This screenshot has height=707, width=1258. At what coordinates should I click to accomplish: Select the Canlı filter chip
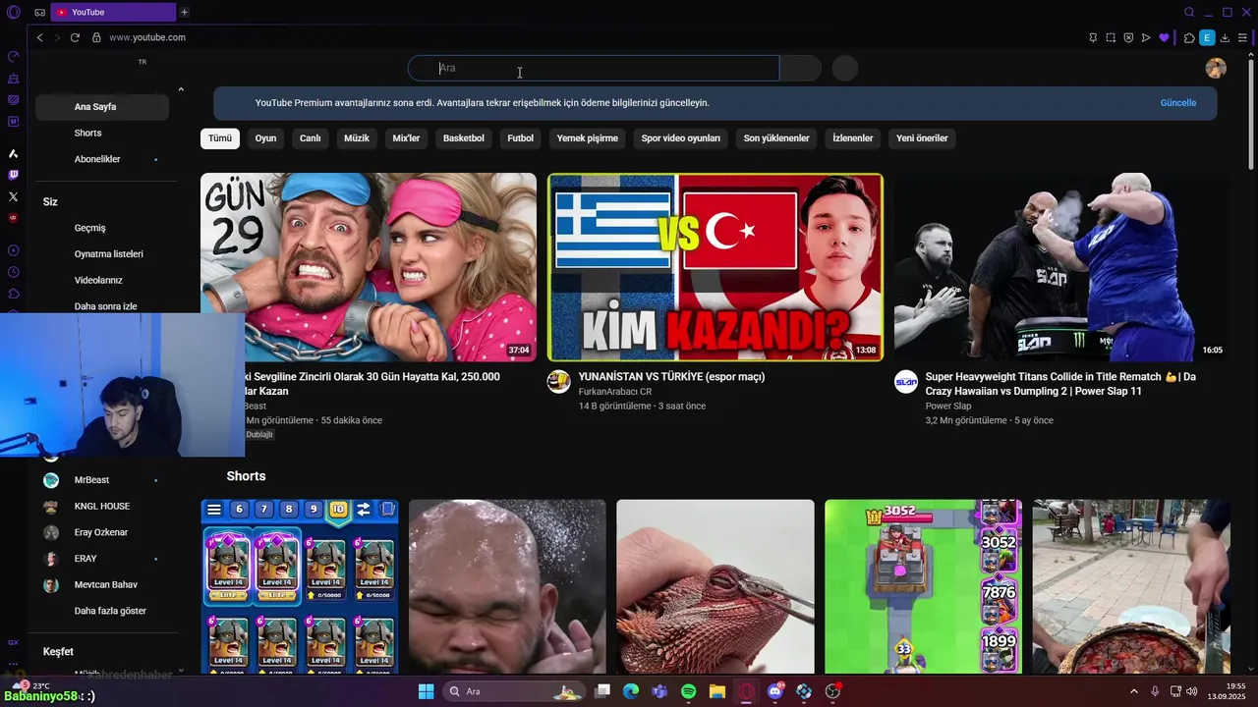[x=311, y=138]
